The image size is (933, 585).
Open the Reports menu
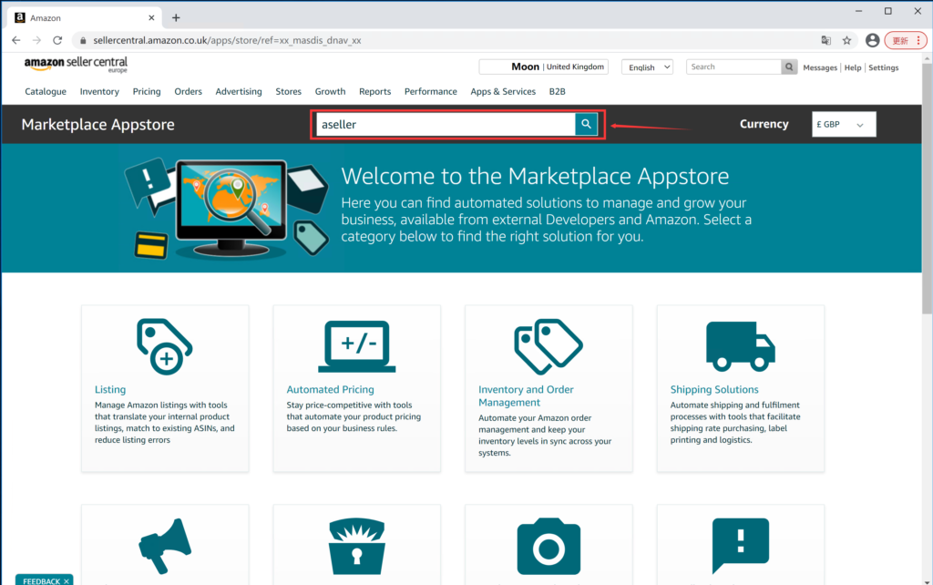coord(374,92)
